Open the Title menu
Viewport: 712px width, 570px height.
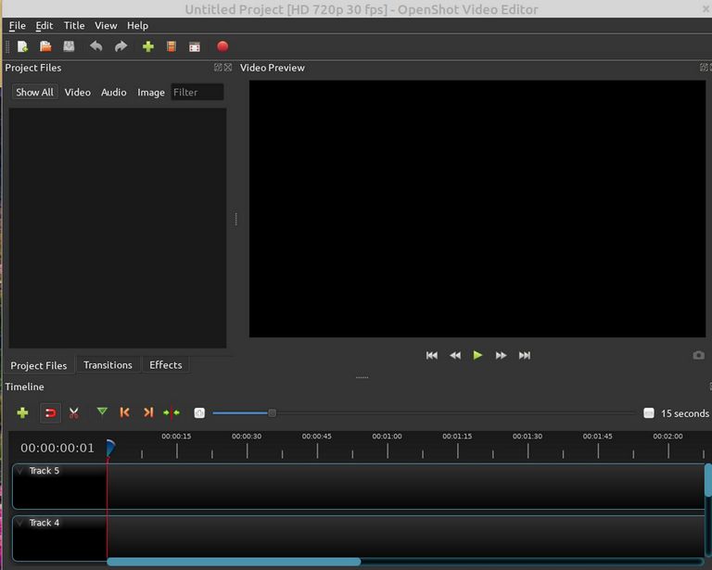[x=74, y=26]
